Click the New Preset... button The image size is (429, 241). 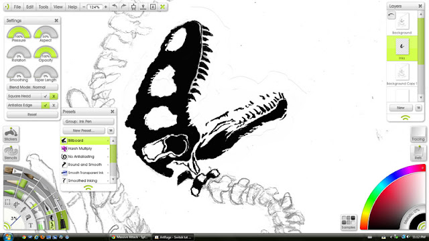[x=84, y=131]
